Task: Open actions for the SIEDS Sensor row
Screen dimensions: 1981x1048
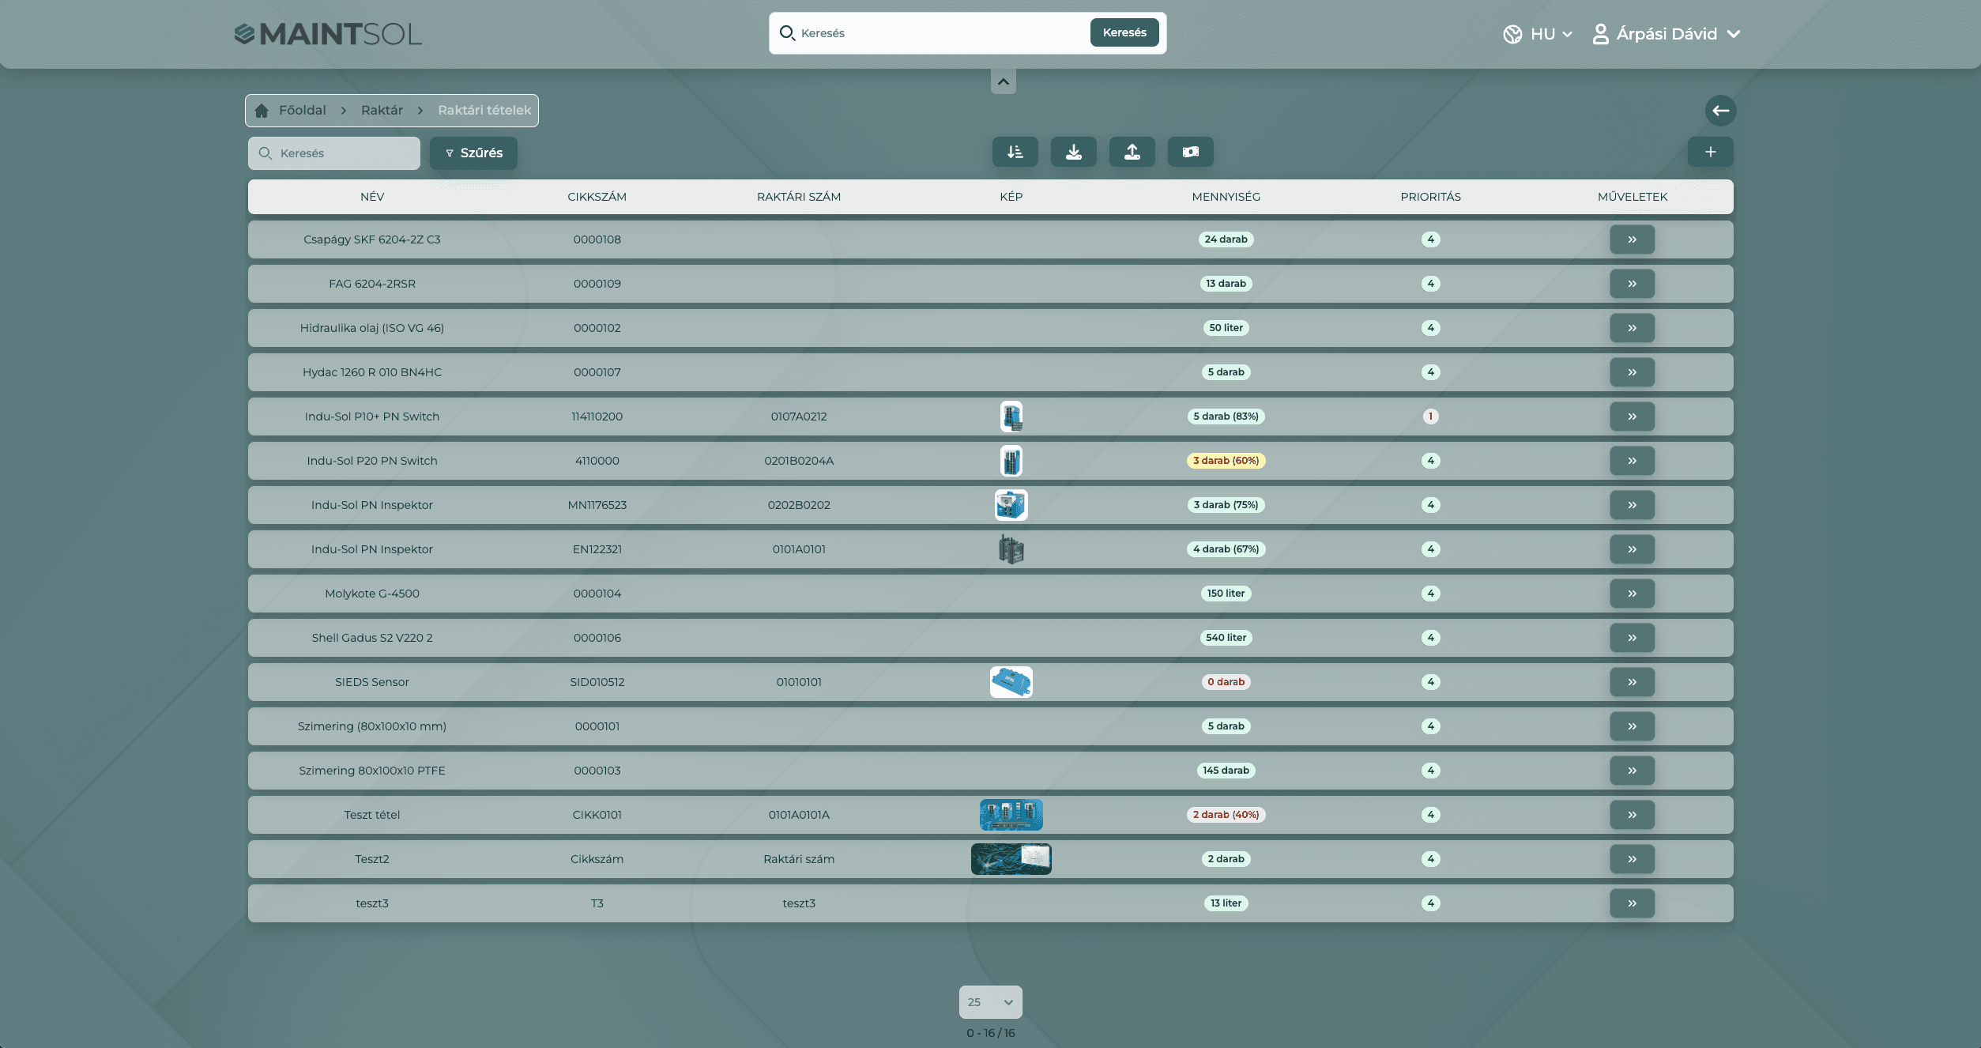Action: [1633, 681]
